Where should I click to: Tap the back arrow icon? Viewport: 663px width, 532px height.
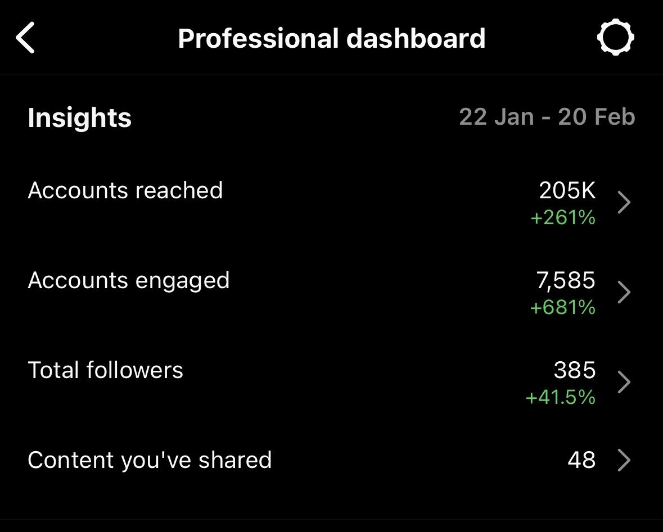pyautogui.click(x=26, y=38)
